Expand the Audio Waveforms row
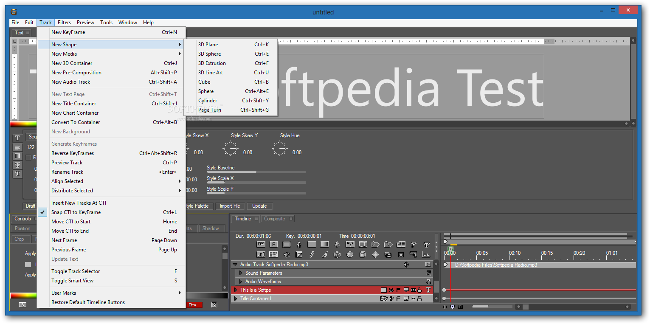The width and height of the screenshot is (650, 324). [241, 282]
